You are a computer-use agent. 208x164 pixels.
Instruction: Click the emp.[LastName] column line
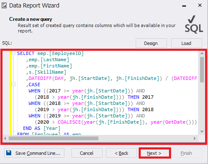[x=47, y=60]
